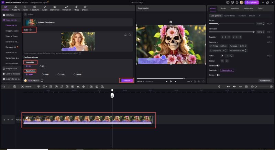Click the undo arrow in timeline toolbar
The height and width of the screenshot is (150, 275).
click(4, 86)
